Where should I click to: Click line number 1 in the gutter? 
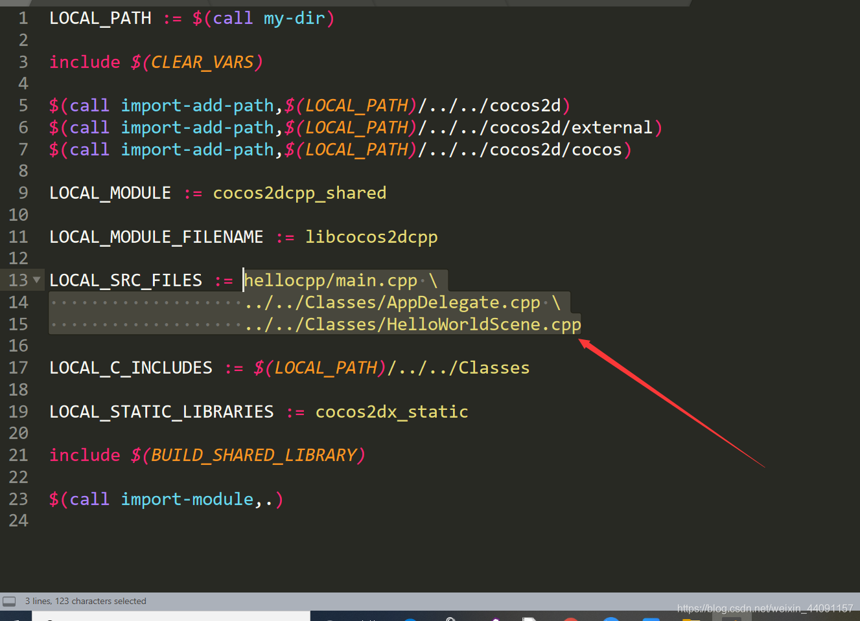(23, 18)
